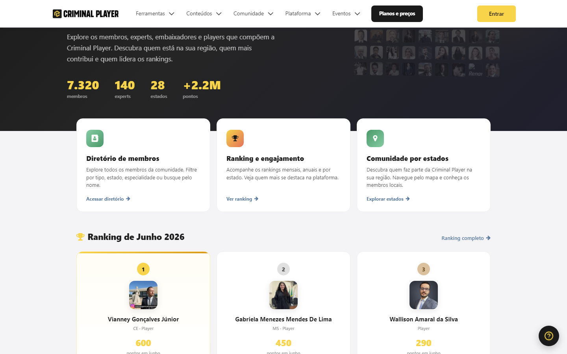This screenshot has height=354, width=567.
Task: Open Vianney Gonçalves Júnior's profile photo
Action: [143, 295]
